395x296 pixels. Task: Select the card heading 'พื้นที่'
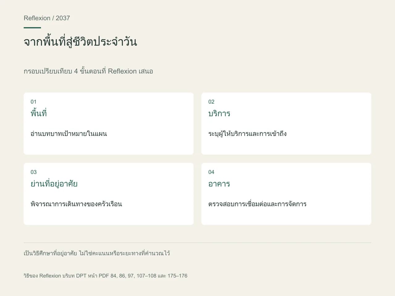39,113
